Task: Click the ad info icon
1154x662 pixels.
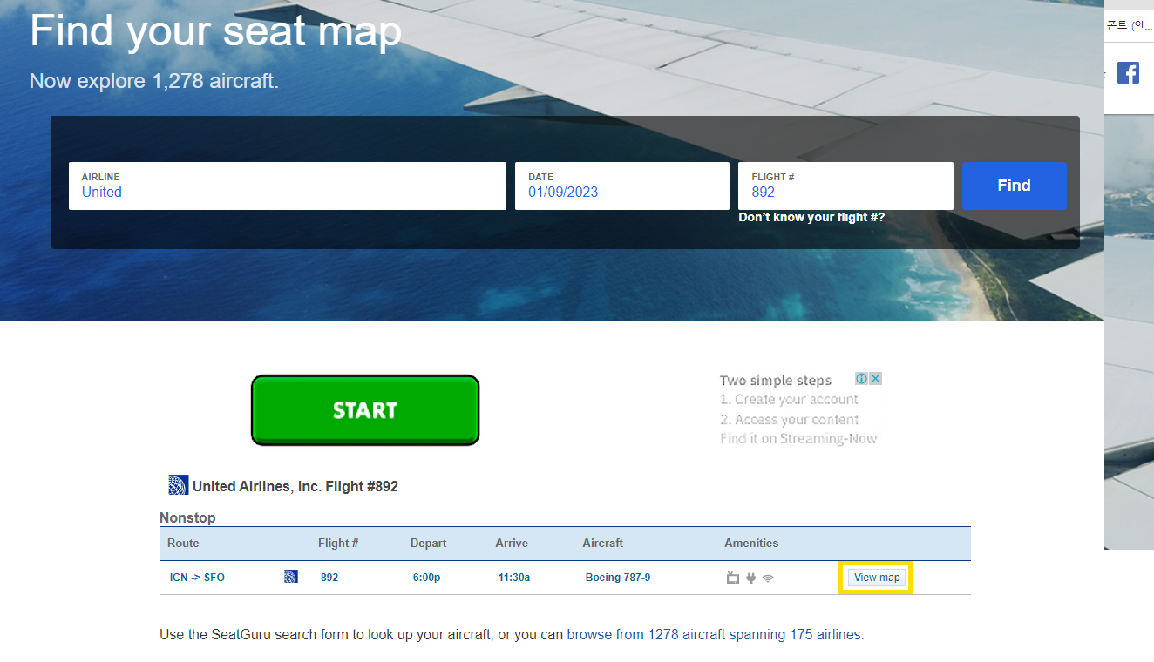Action: point(861,379)
